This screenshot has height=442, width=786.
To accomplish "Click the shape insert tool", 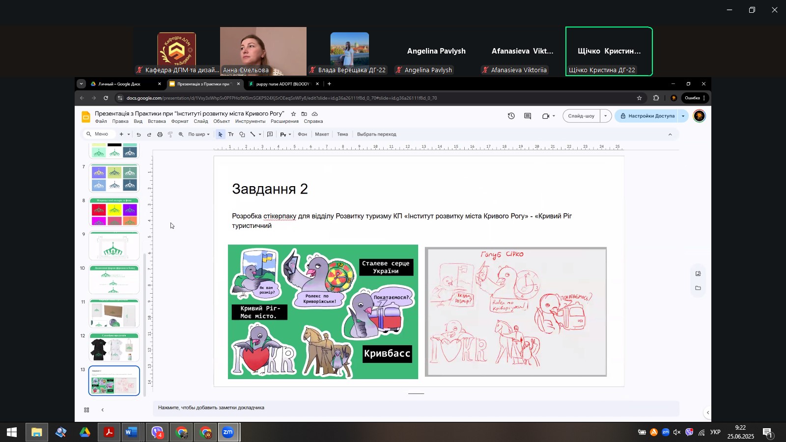I will pyautogui.click(x=242, y=135).
